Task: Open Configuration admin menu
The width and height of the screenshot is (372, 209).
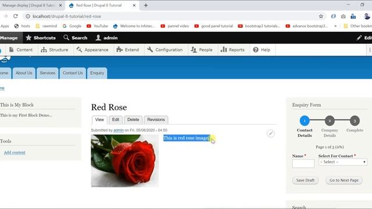Action: (165, 50)
